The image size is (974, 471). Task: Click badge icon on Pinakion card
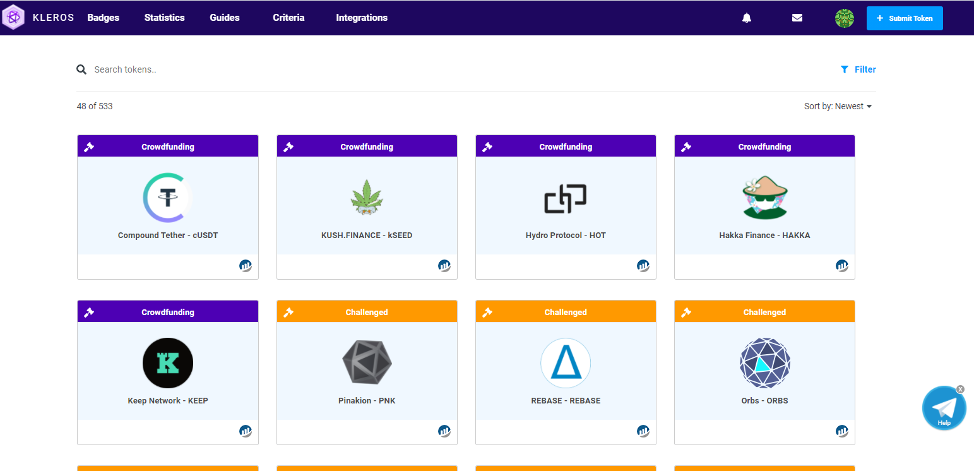[444, 431]
